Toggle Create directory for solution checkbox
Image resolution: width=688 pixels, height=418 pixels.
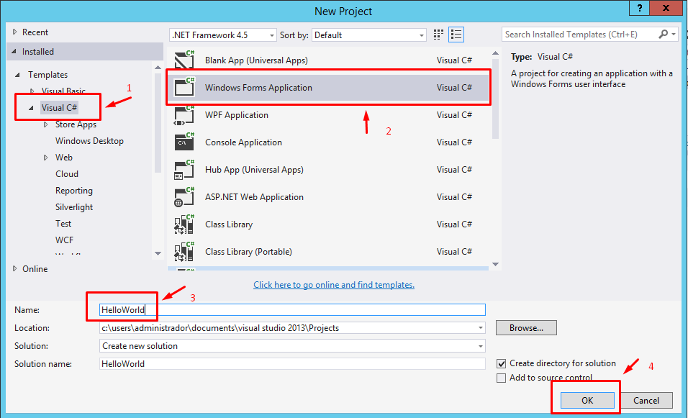[x=501, y=363]
